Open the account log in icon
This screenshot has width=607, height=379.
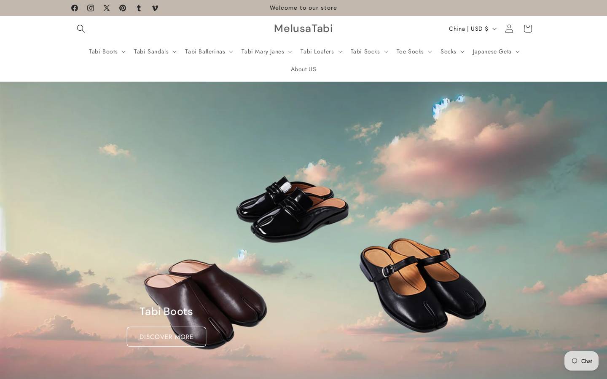509,29
